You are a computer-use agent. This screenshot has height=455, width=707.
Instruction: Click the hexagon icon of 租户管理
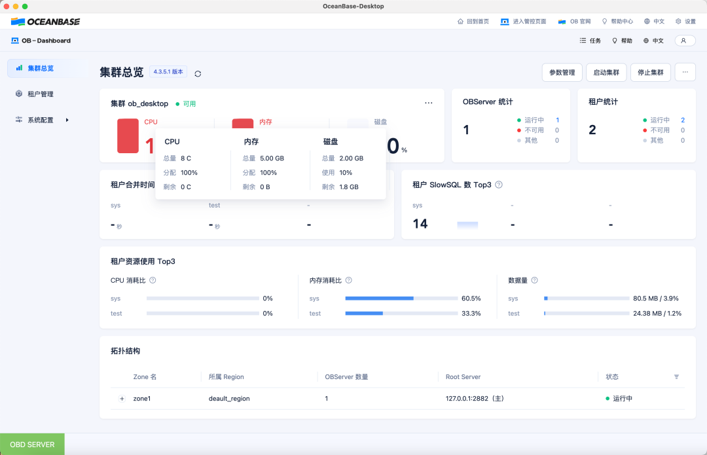click(19, 94)
